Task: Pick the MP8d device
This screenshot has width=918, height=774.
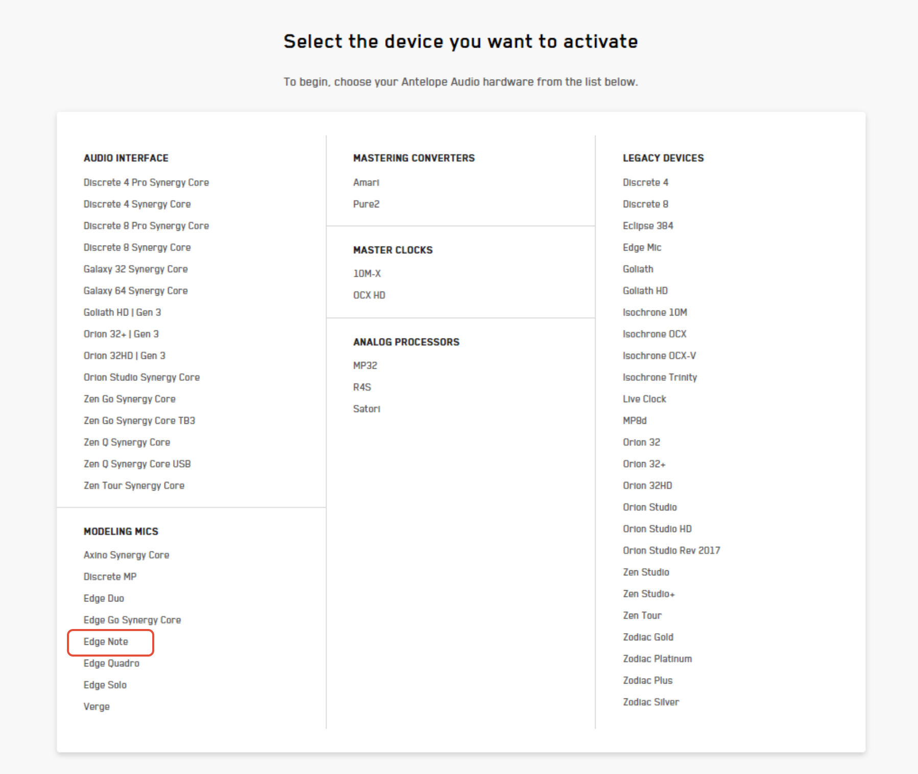Action: 634,421
